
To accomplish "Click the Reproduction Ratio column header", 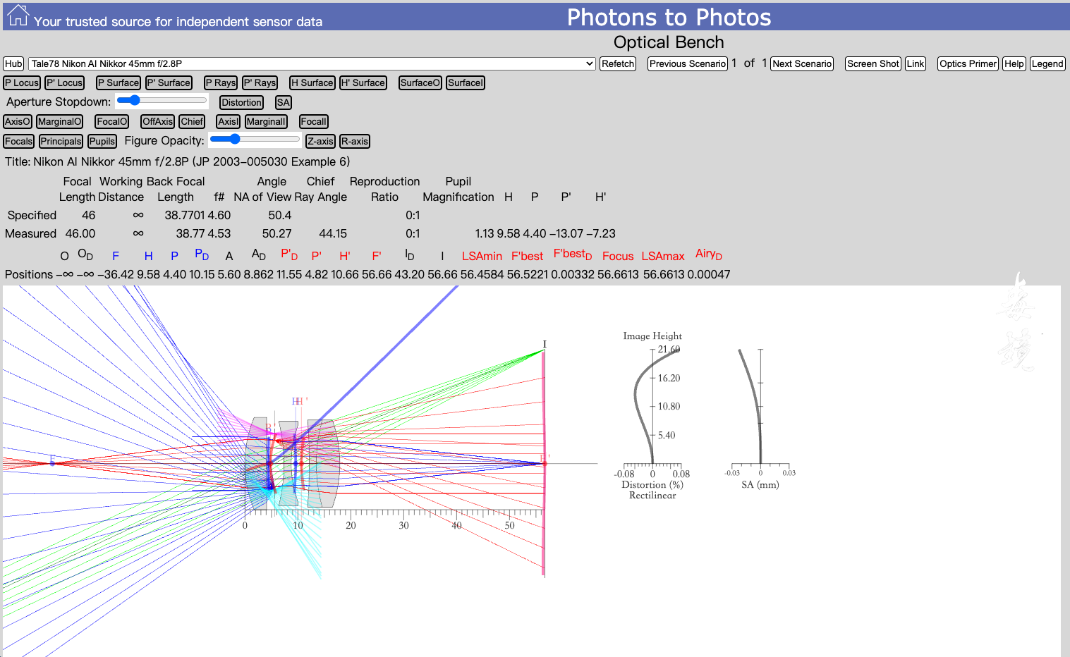I will coord(384,189).
